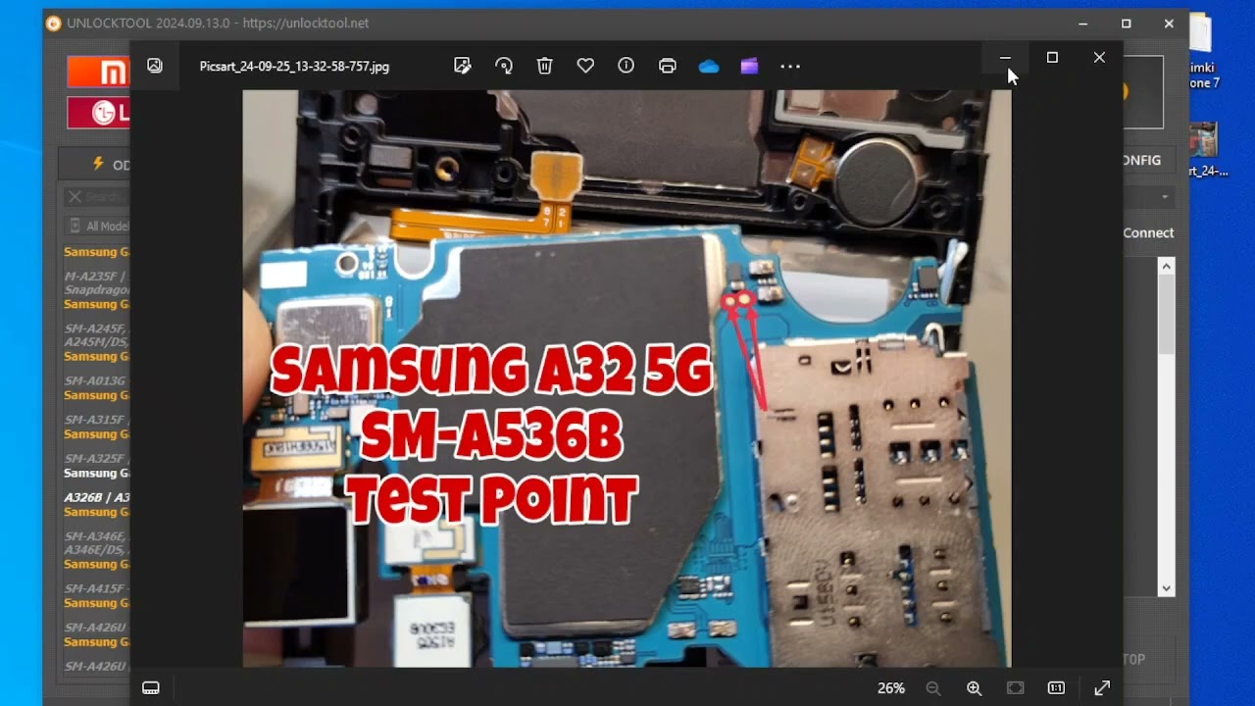Click the UnlockTool log scrollbar up arrow

[1166, 266]
